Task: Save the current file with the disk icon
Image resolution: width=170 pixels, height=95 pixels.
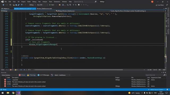Action: pyautogui.click(x=16, y=5)
